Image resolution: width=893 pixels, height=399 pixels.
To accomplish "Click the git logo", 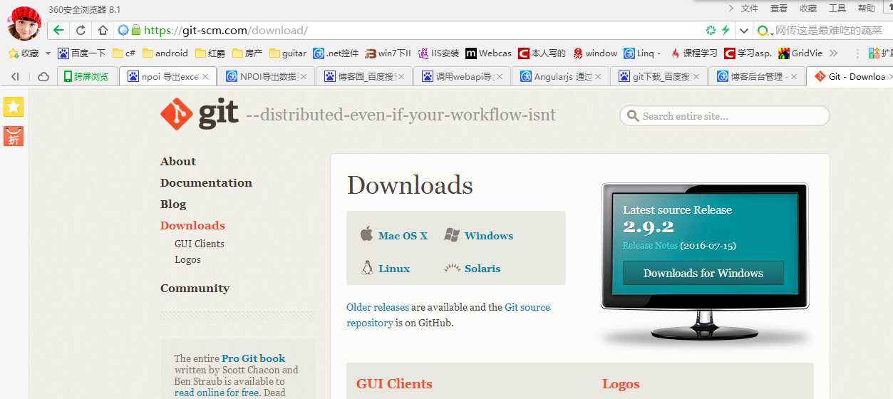I will point(199,114).
